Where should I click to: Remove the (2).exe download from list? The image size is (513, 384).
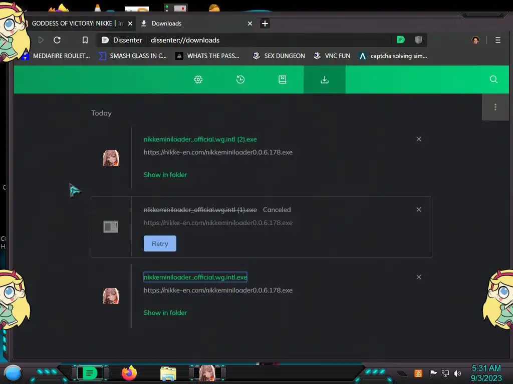[418, 139]
